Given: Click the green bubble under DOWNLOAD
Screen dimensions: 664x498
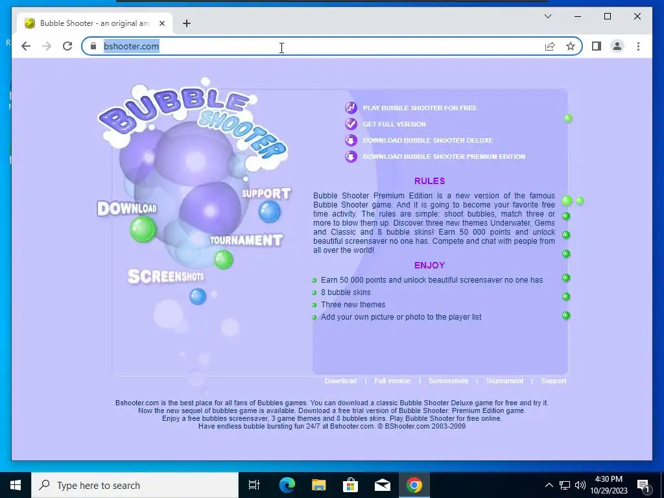Looking at the screenshot, I should click(143, 229).
